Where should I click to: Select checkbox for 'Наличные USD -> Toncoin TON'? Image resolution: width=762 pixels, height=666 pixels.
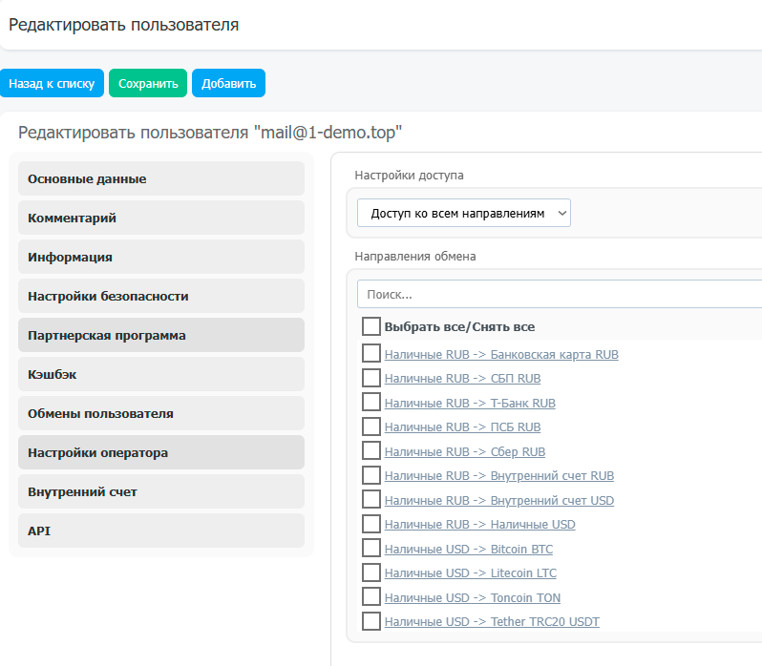(371, 597)
